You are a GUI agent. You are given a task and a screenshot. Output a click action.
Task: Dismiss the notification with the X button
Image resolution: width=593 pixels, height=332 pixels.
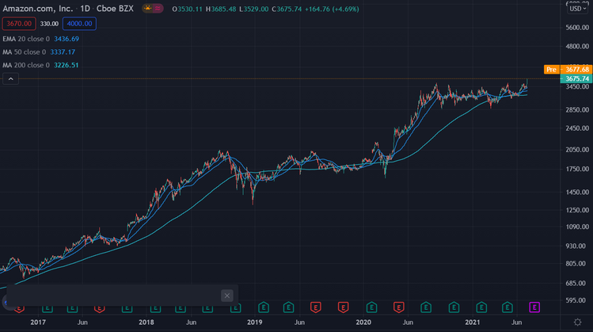227,296
